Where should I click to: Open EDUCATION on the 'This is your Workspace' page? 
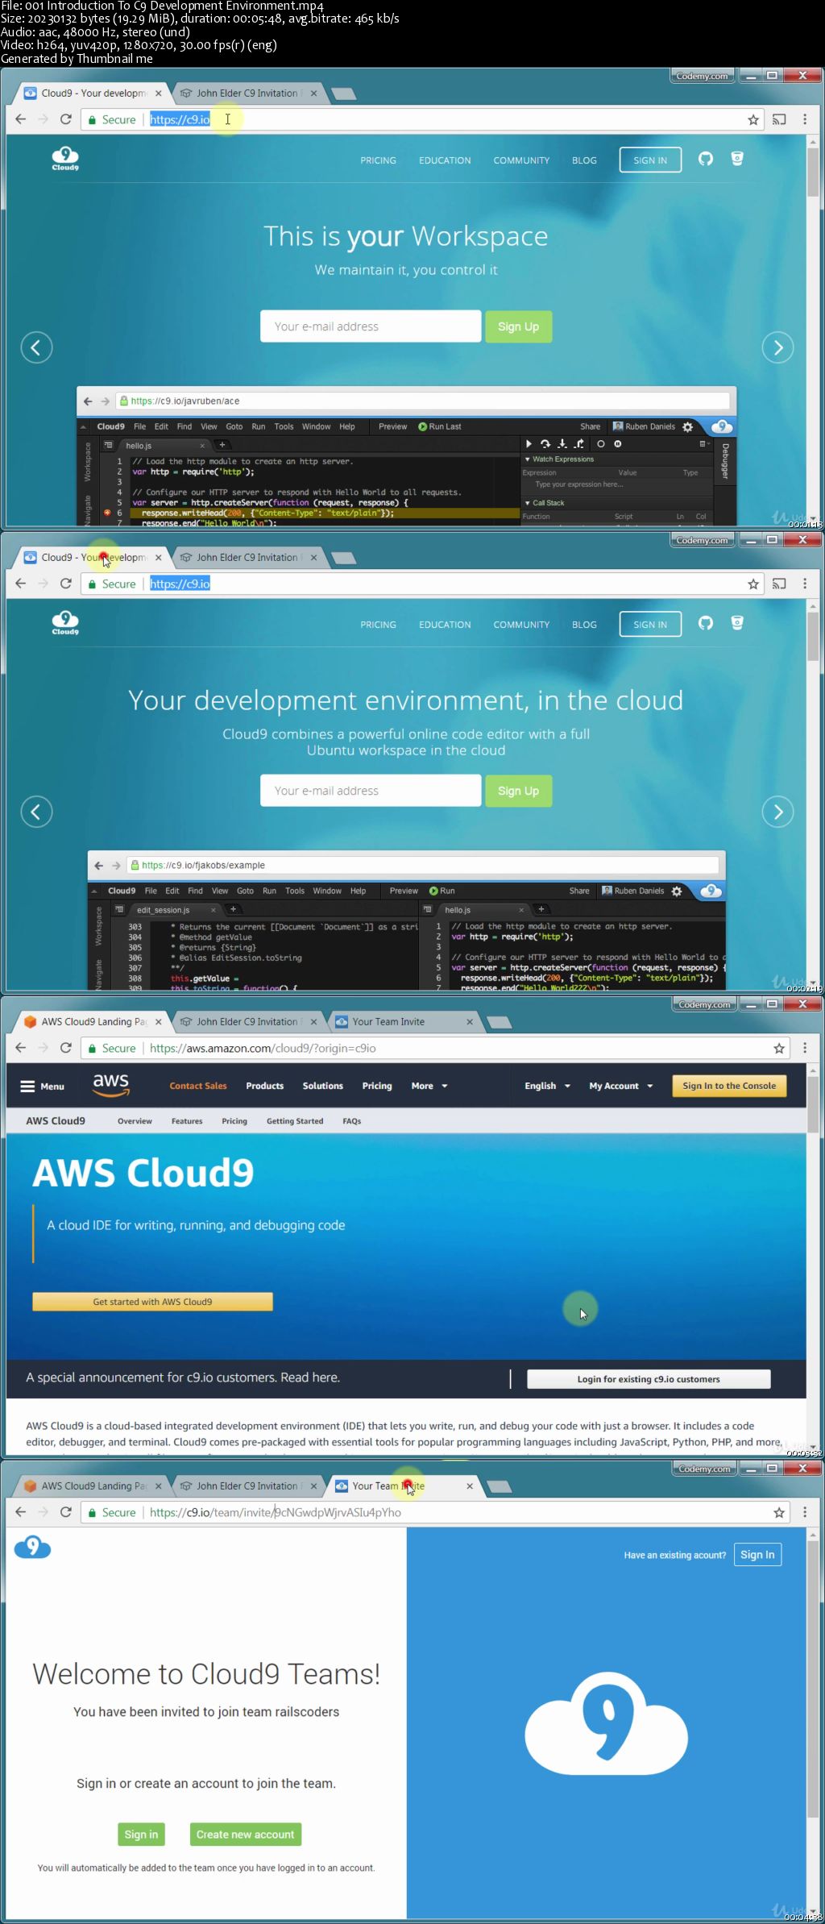(x=445, y=160)
